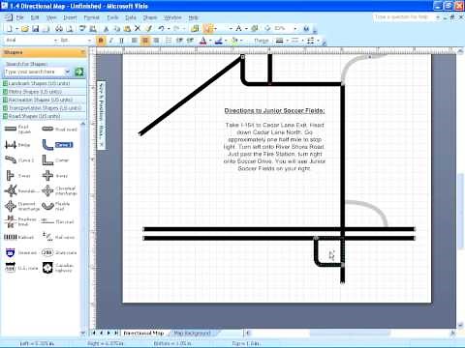Open the Recreation Shapes stencil
465x348 pixels.
(x=44, y=100)
